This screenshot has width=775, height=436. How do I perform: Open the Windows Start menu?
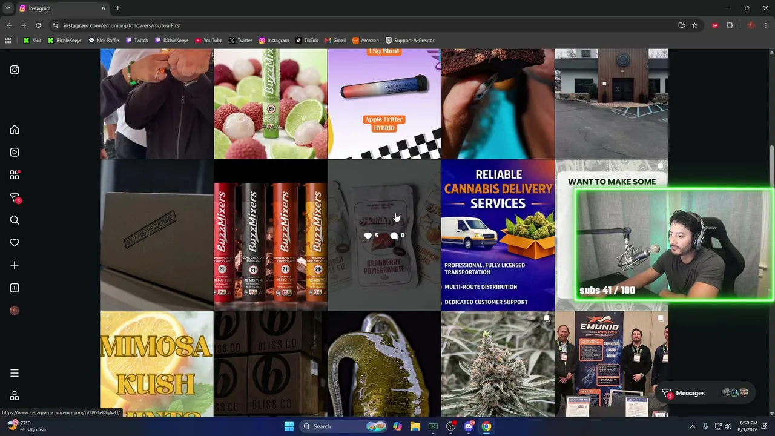(289, 426)
